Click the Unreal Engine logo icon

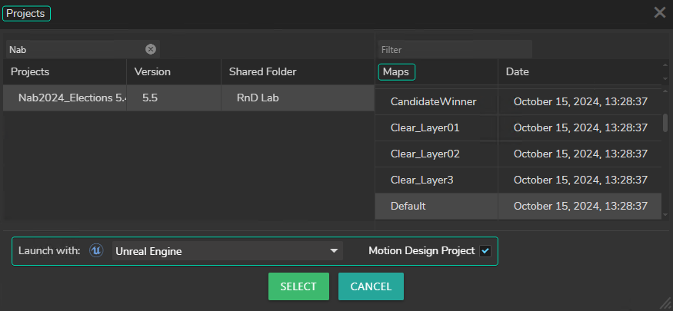(96, 251)
